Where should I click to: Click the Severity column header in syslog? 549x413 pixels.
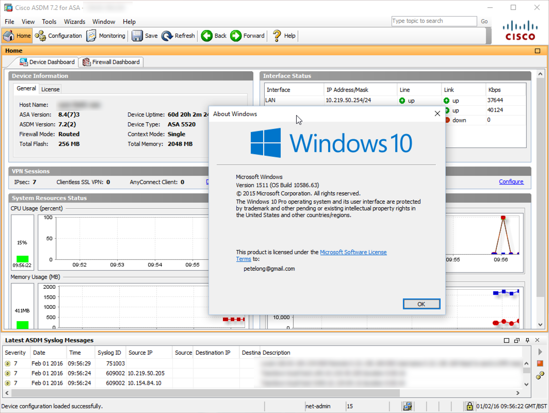click(16, 353)
